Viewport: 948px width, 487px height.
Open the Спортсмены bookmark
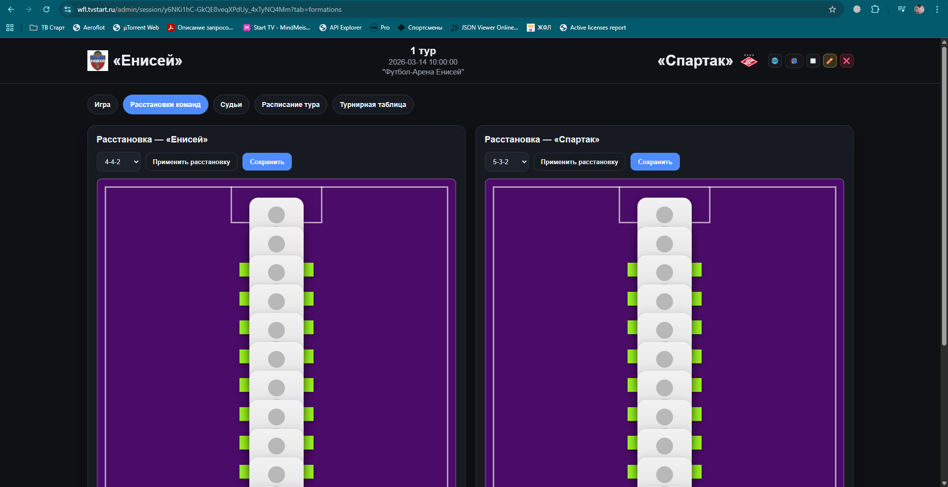click(420, 28)
